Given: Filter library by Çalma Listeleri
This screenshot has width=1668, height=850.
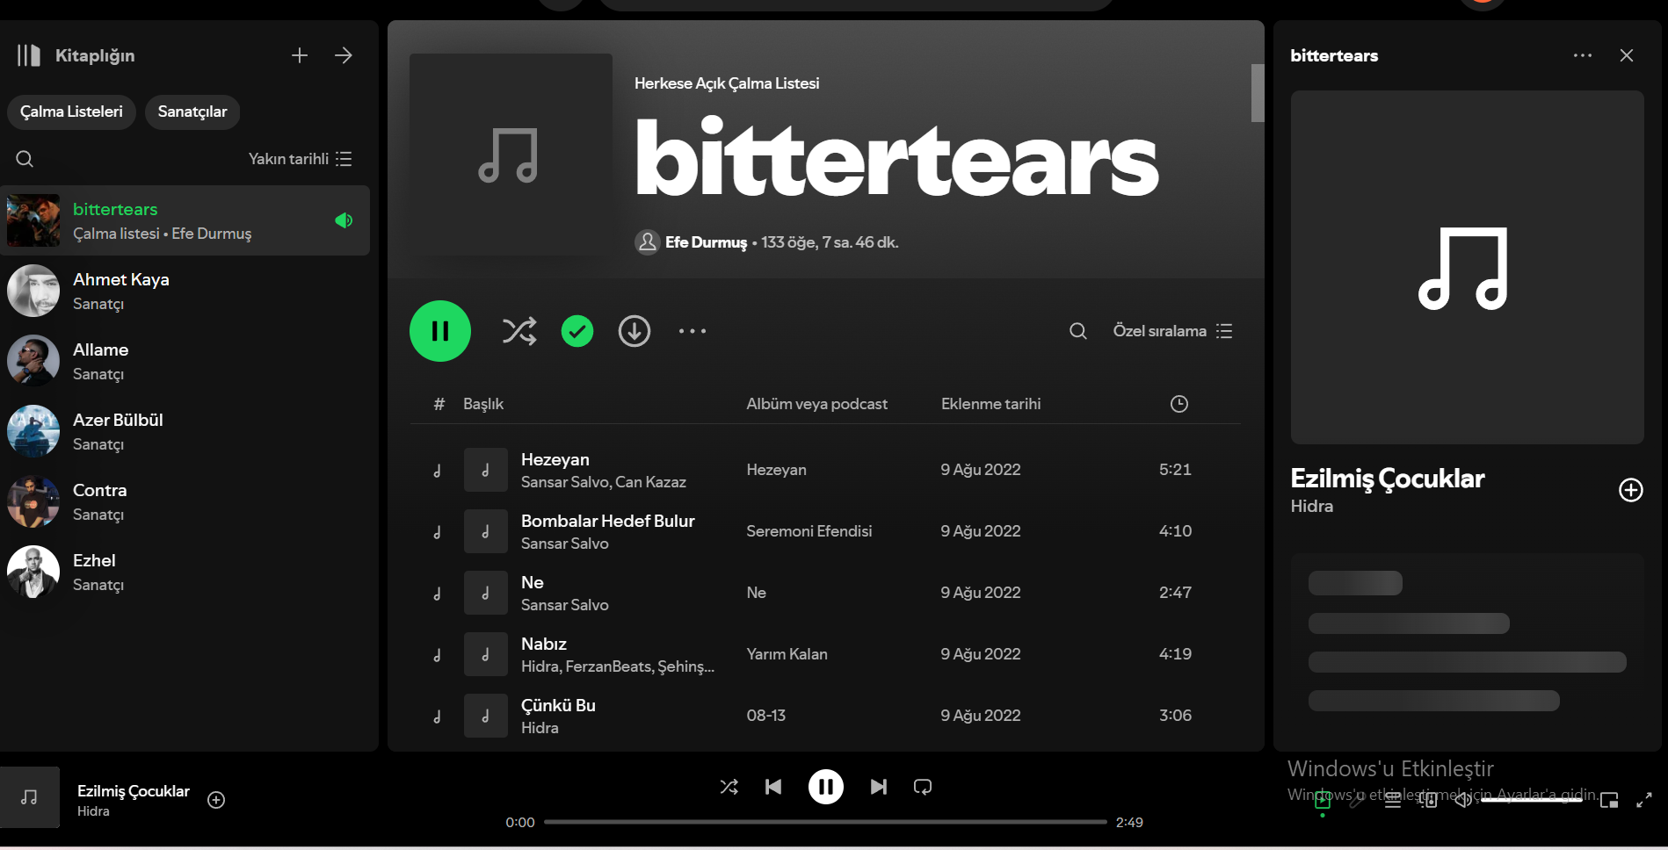Looking at the screenshot, I should (71, 112).
